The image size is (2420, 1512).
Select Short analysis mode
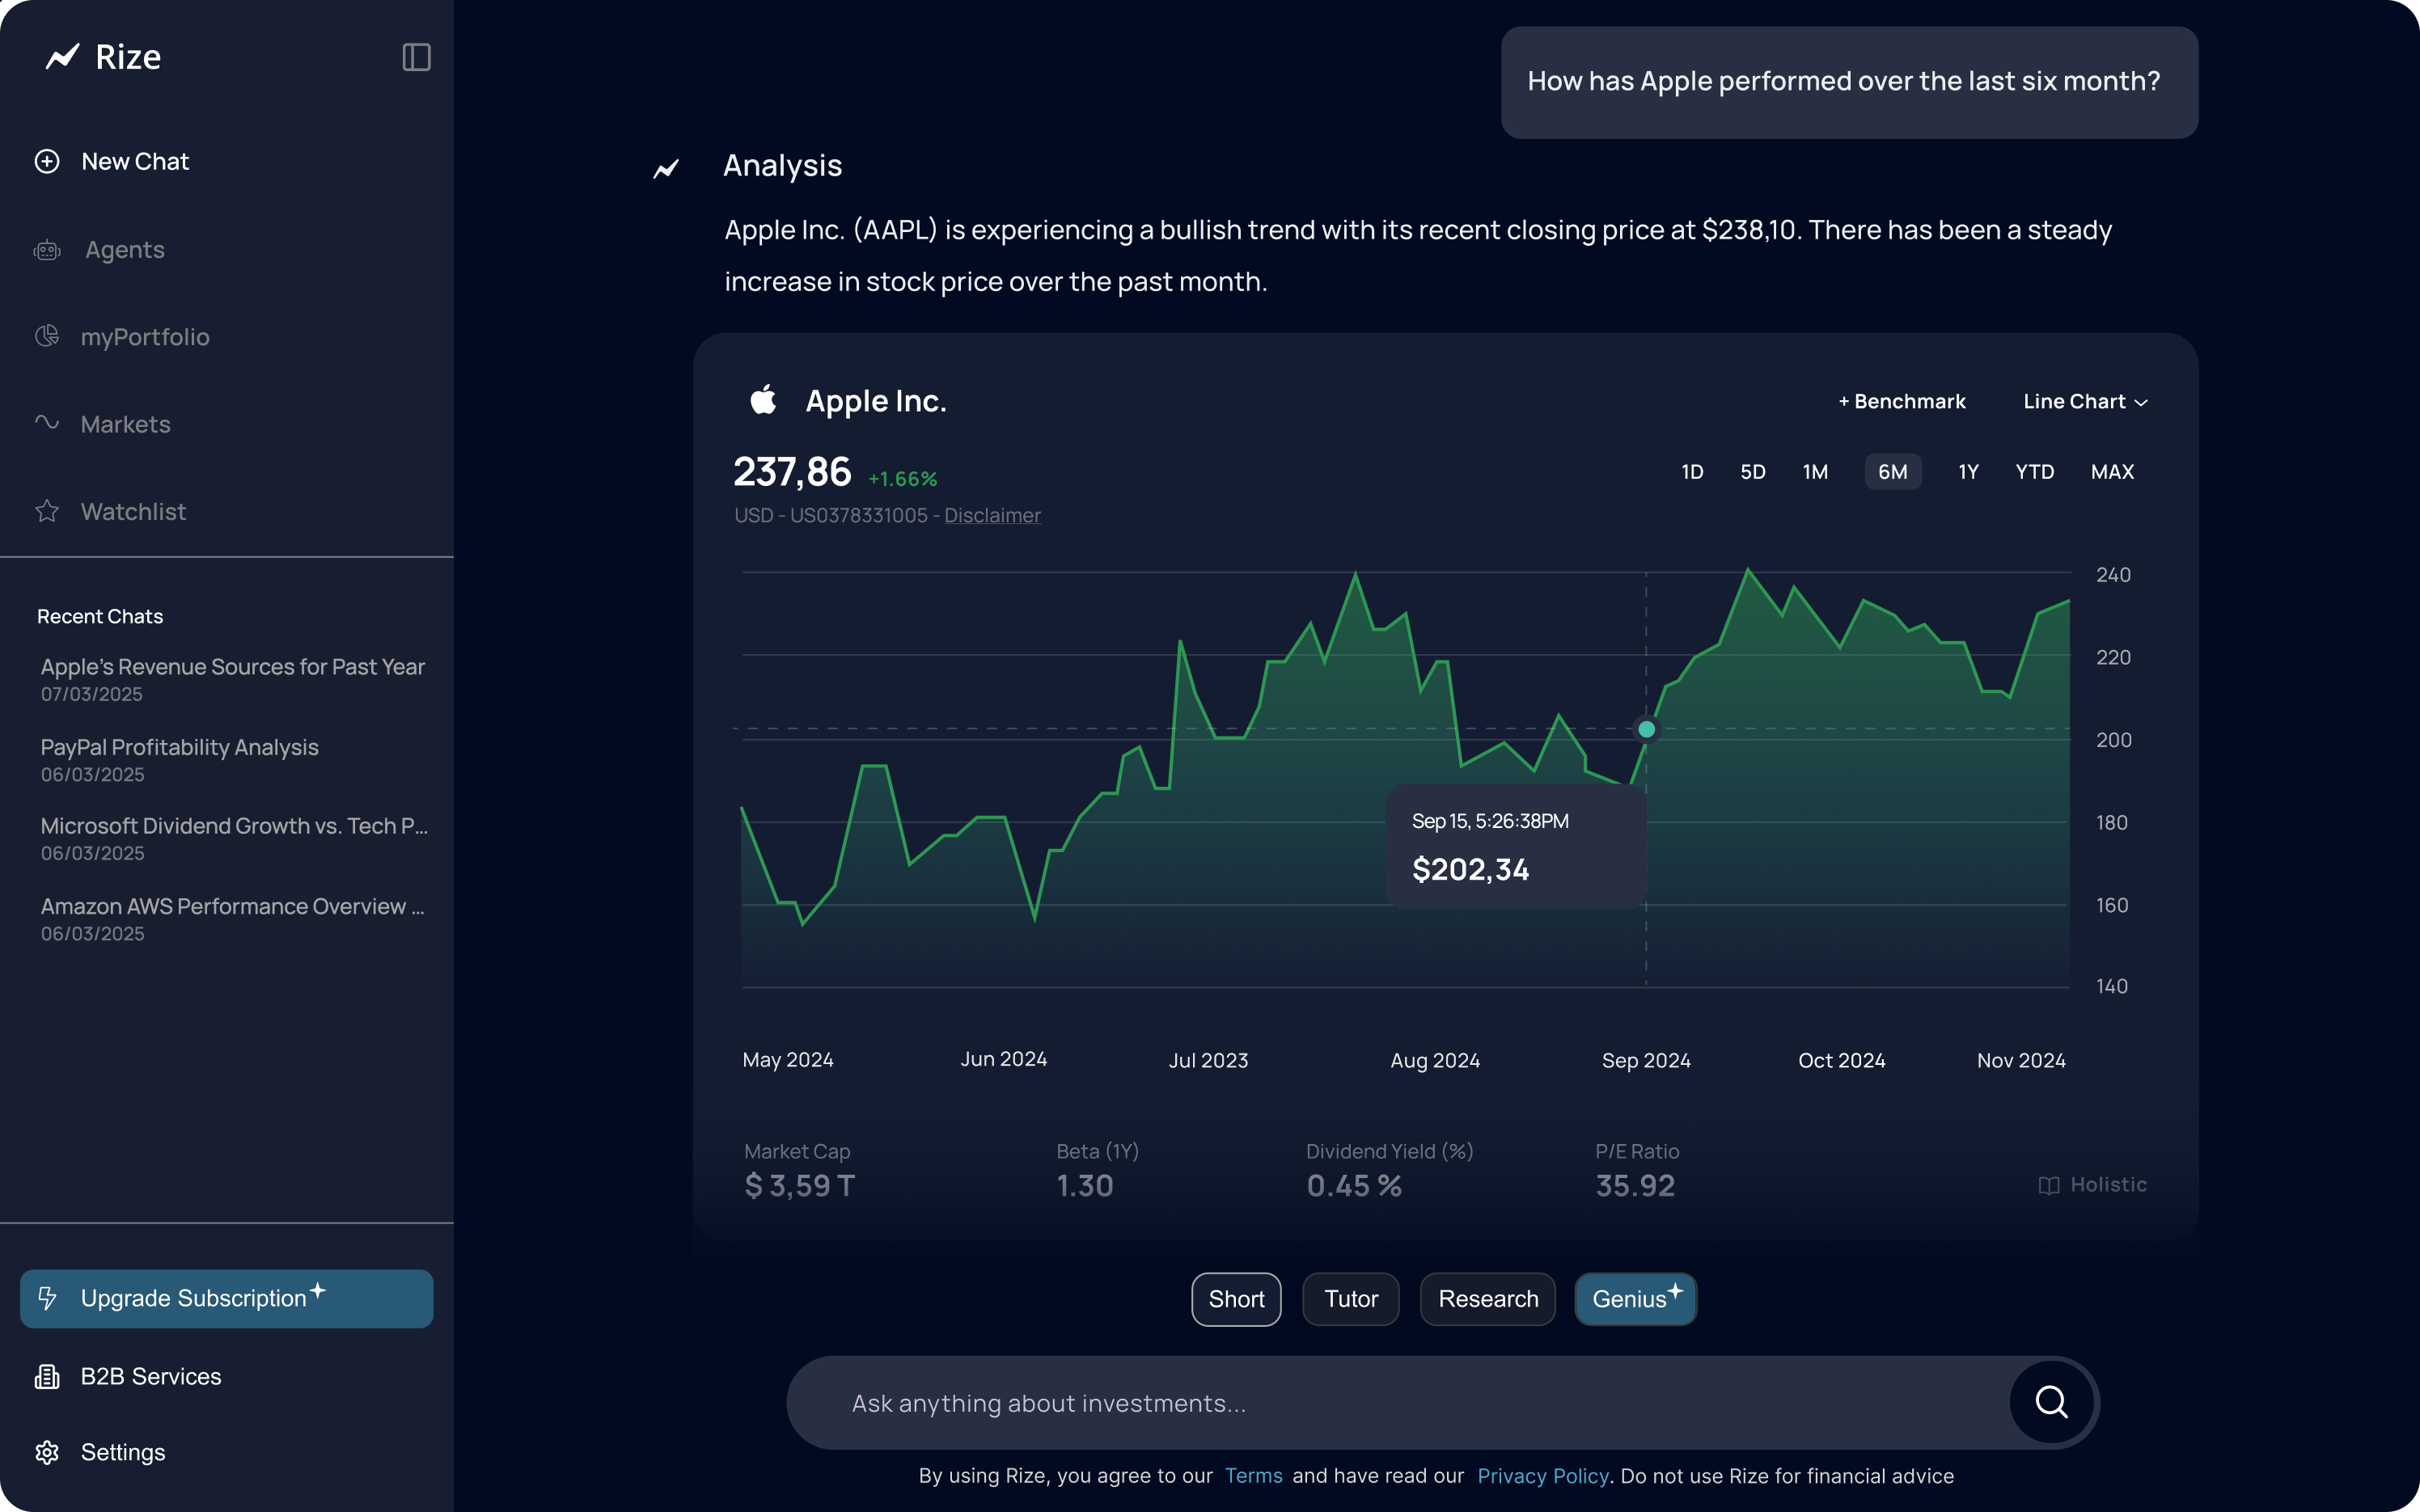[x=1237, y=1299]
